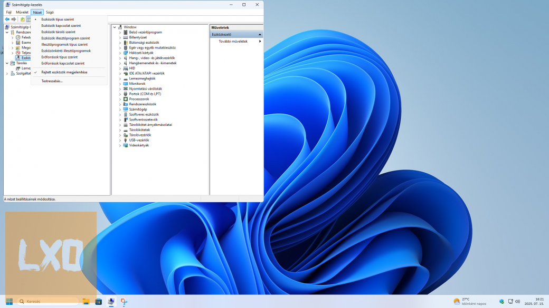The width and height of the screenshot is (549, 308).
Task: Click the USB-vezérlők icon
Action: [125, 140]
